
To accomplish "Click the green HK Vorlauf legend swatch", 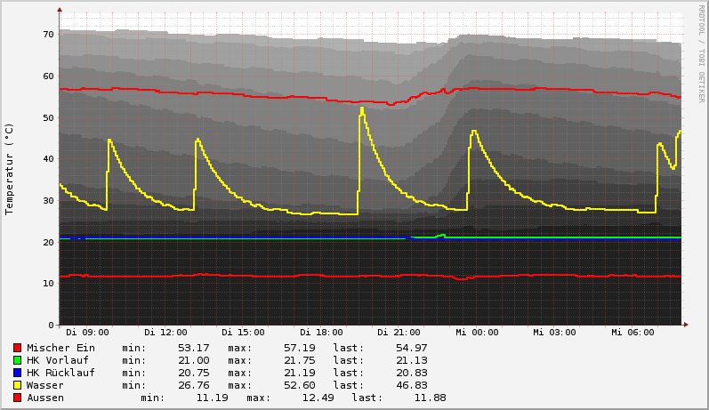I will pos(17,360).
